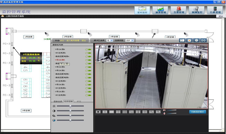This screenshot has width=226, height=134.
Task: Open the floor plan breadcrumb link
Action: click(15, 16)
